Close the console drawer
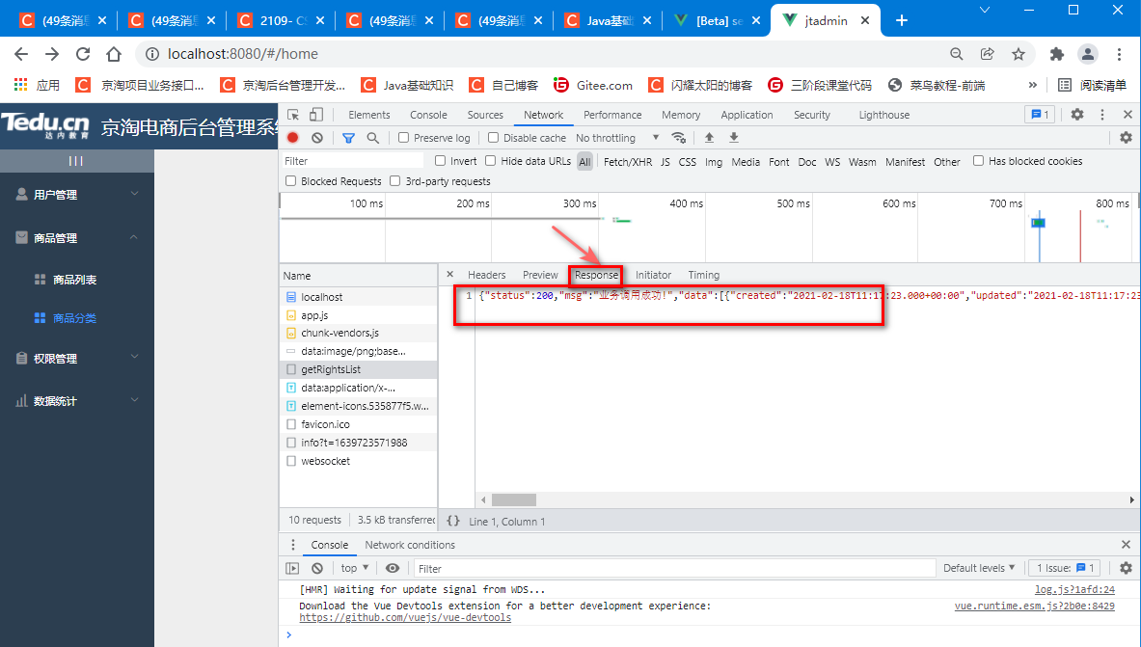This screenshot has height=647, width=1141. [1126, 545]
